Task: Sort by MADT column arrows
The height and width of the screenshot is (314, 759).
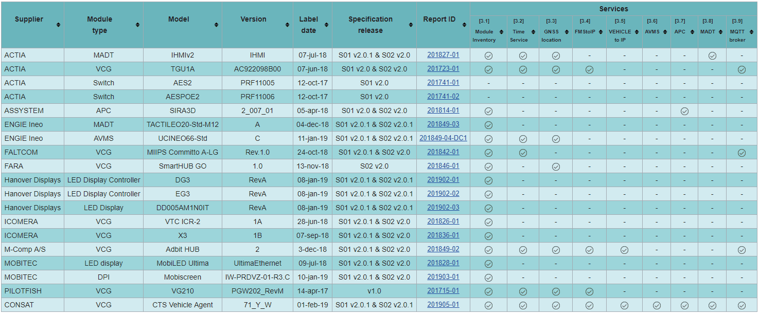Action: pyautogui.click(x=720, y=32)
